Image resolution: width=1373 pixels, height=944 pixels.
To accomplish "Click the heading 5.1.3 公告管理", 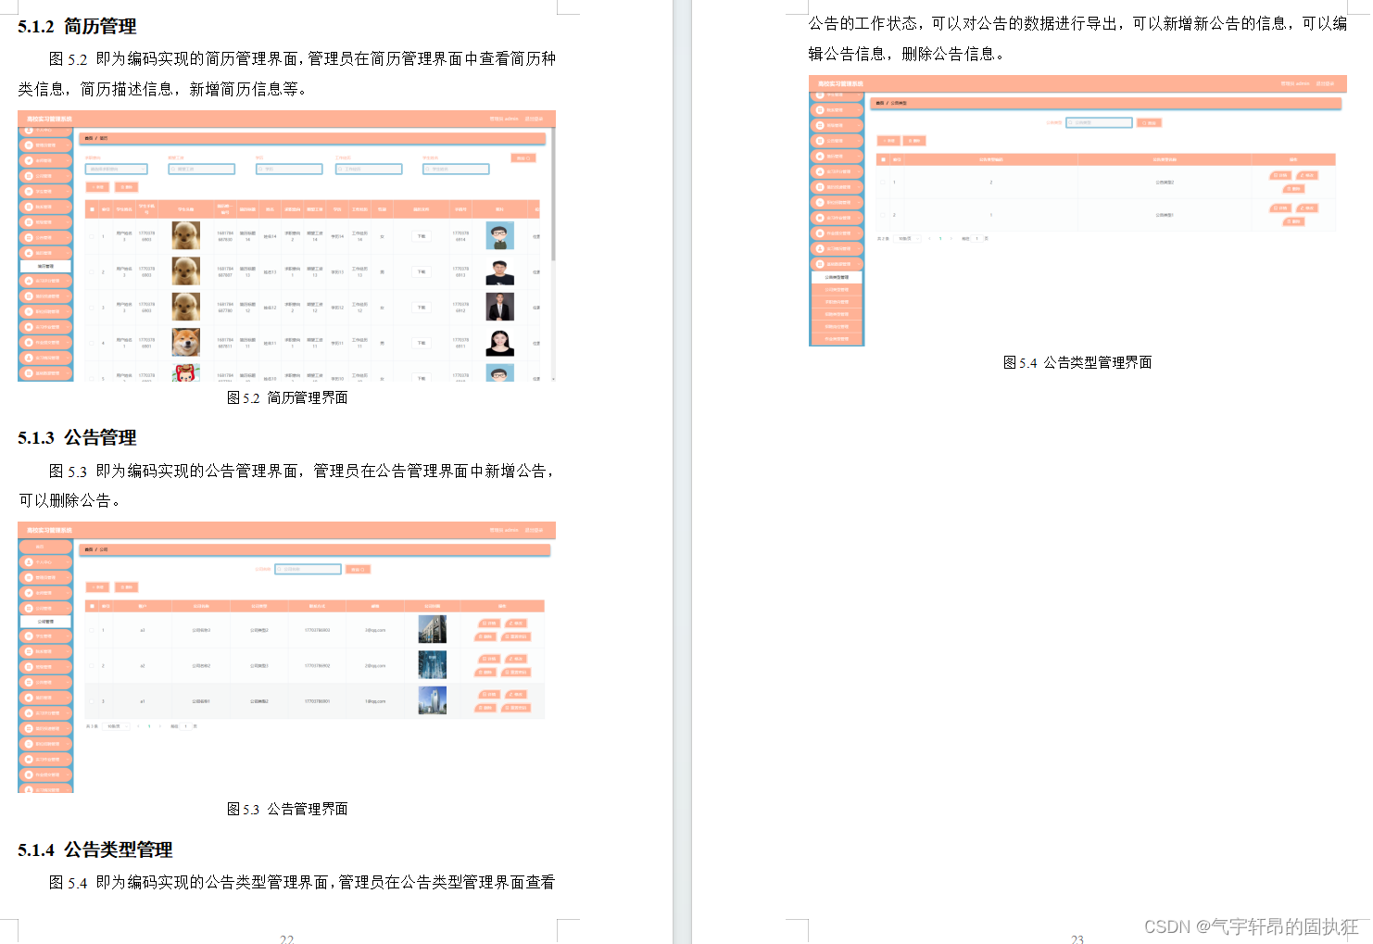I will click(77, 437).
